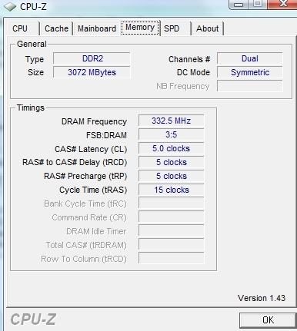Minimize the CPU-Z window
Viewport: 297px width, 331px height.
click(x=239, y=4)
